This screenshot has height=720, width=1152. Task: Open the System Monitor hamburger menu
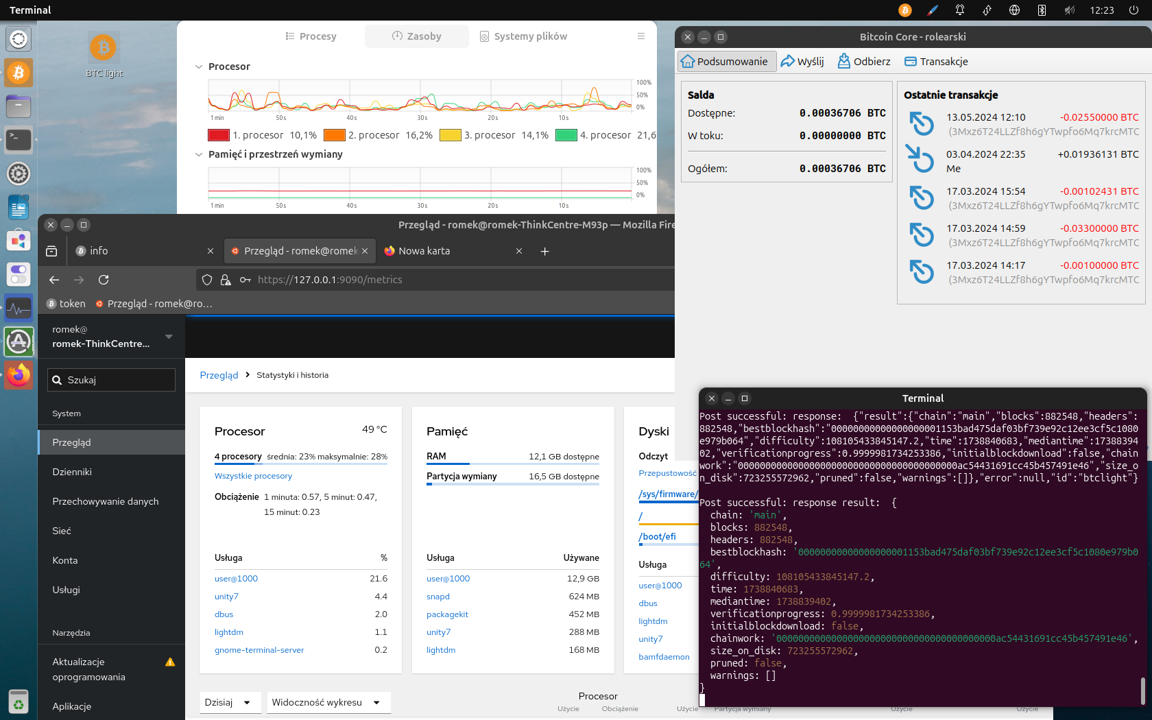coord(641,36)
